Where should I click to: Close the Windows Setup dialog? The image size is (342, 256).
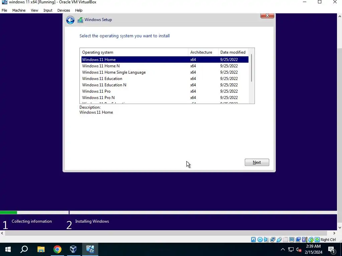(267, 16)
